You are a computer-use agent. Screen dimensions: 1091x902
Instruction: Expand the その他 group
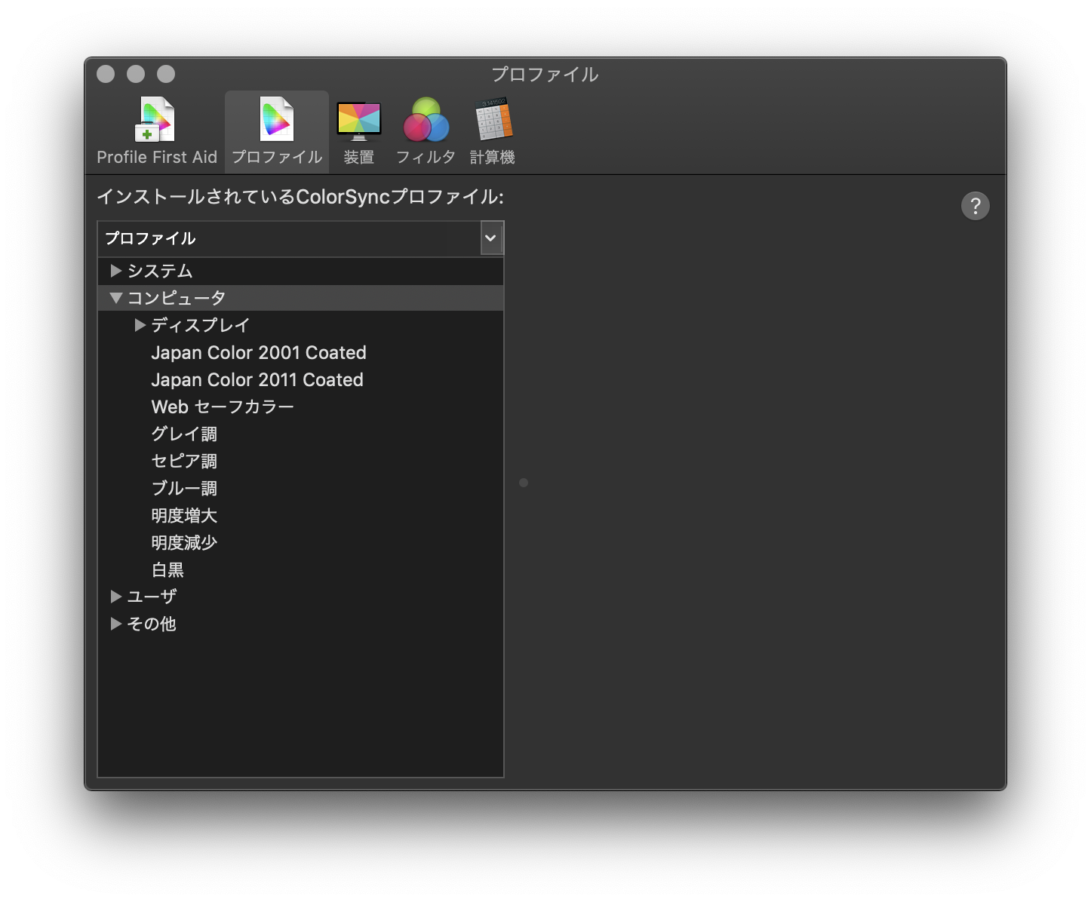[116, 624]
